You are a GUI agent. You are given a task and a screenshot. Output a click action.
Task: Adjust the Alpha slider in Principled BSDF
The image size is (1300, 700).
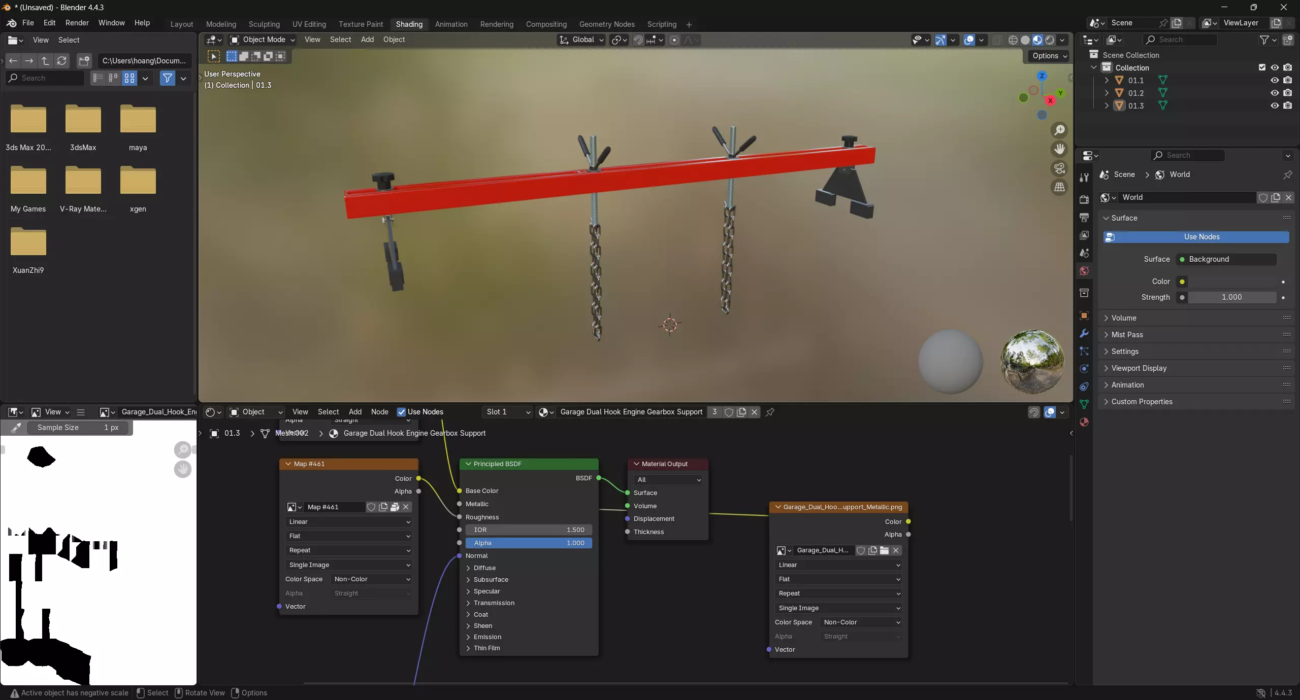click(528, 543)
